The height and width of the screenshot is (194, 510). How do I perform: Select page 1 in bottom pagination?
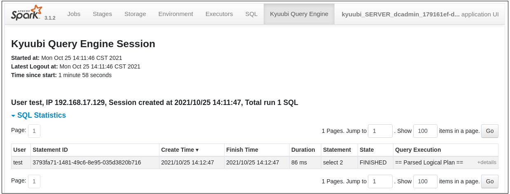(x=34, y=181)
